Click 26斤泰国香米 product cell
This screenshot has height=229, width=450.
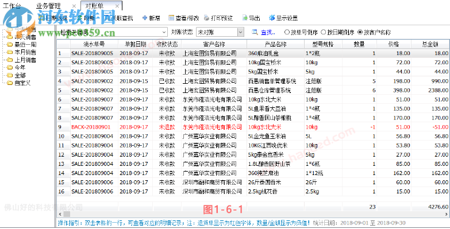pyautogui.click(x=276, y=183)
